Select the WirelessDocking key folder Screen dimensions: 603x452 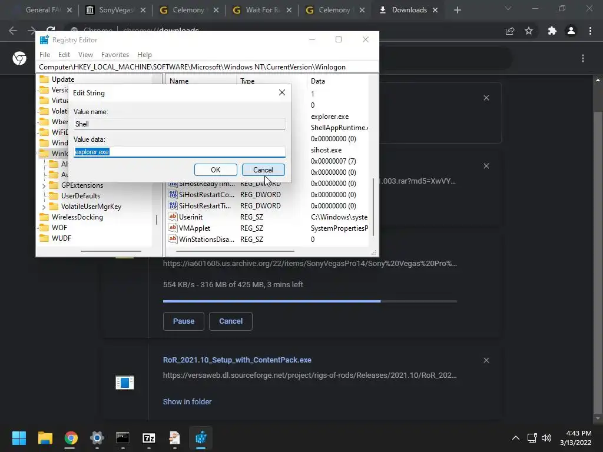pos(77,217)
